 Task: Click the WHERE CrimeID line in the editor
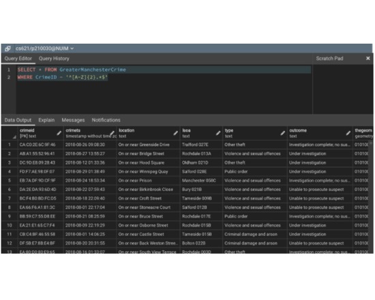[x=63, y=77]
